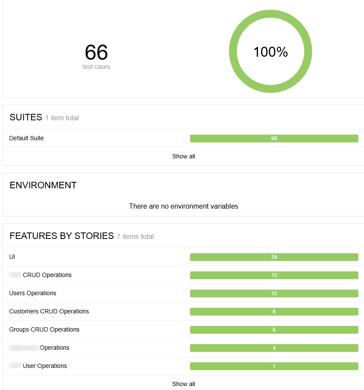Viewport: 364px width, 390px height.
Task: Open the Default Suite row label
Action: 26,138
